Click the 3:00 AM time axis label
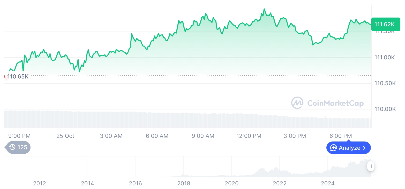 coord(111,136)
